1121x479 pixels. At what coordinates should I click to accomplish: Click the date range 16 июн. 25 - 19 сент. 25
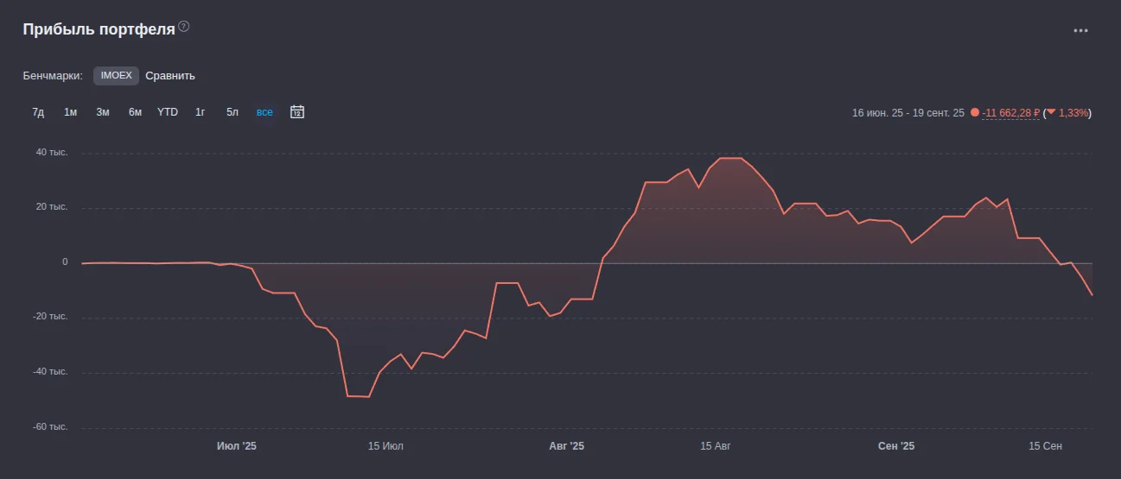click(x=908, y=113)
